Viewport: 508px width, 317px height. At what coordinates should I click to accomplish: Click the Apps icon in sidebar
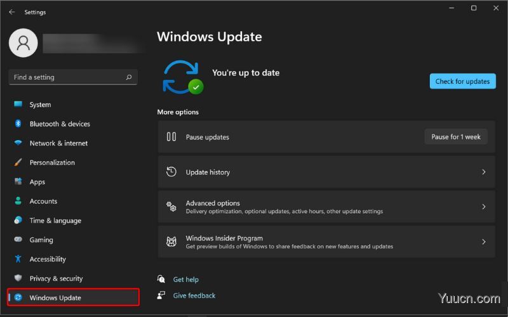pyautogui.click(x=18, y=181)
